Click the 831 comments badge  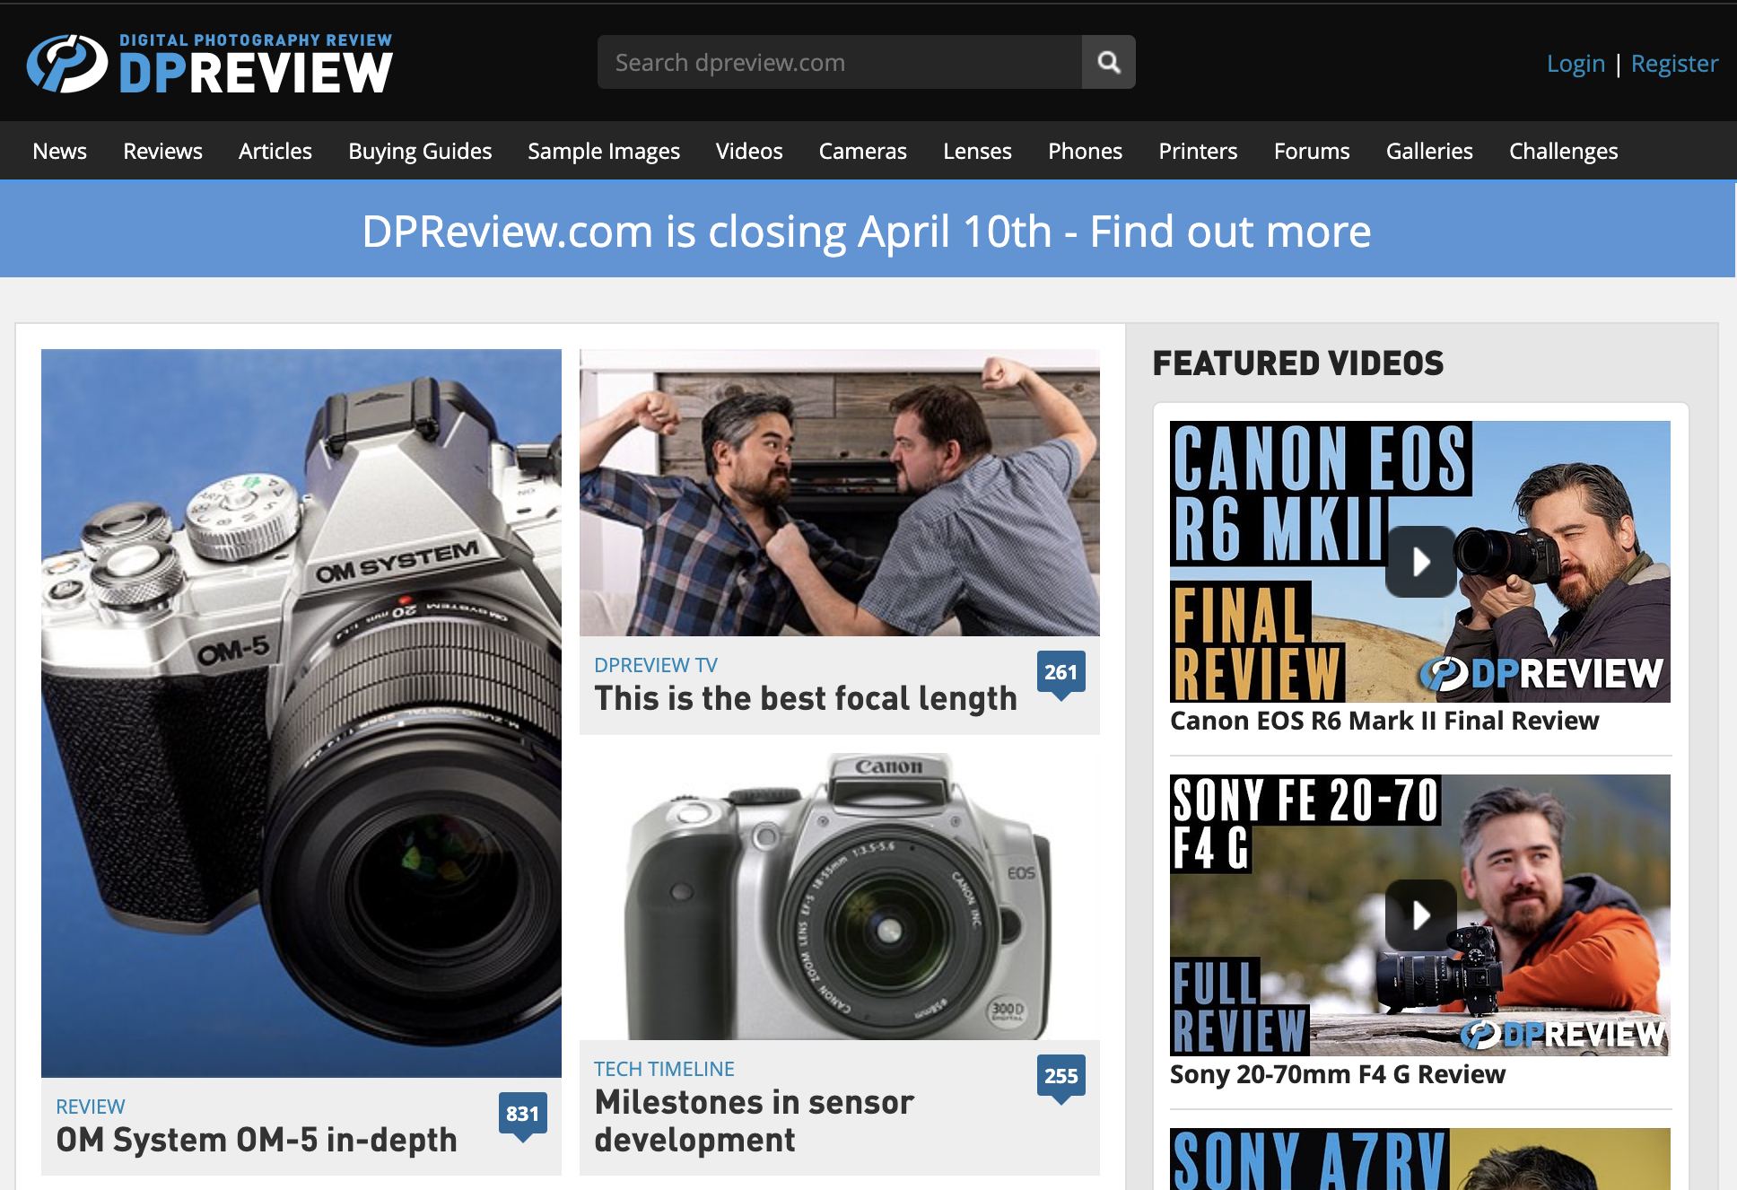tap(522, 1115)
